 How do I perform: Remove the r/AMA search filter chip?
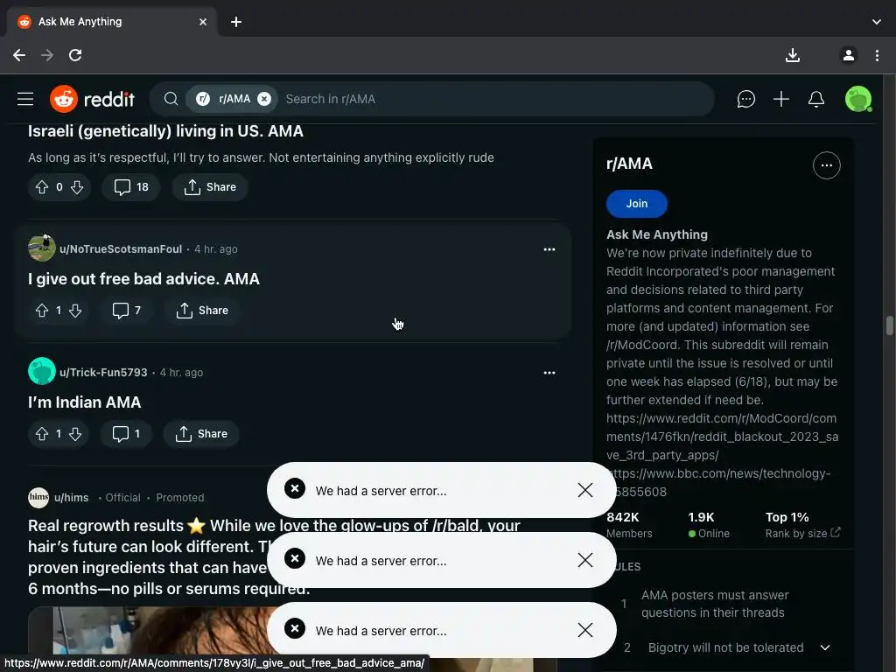264,99
